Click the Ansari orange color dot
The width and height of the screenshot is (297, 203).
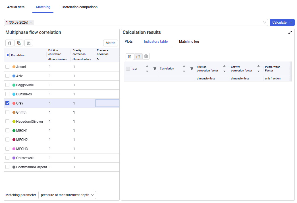(x=14, y=67)
